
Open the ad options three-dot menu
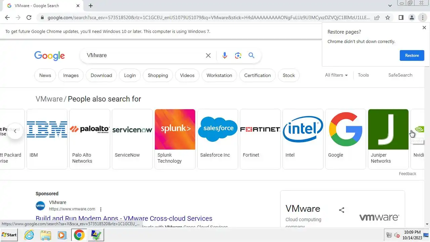coord(100,209)
